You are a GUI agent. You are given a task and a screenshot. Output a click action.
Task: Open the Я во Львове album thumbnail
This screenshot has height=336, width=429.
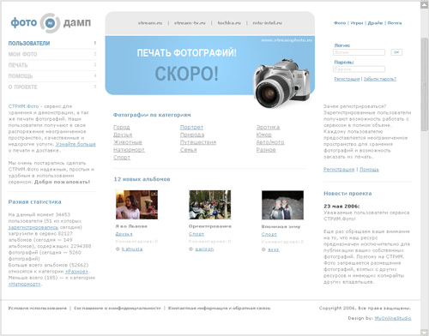[136, 205]
